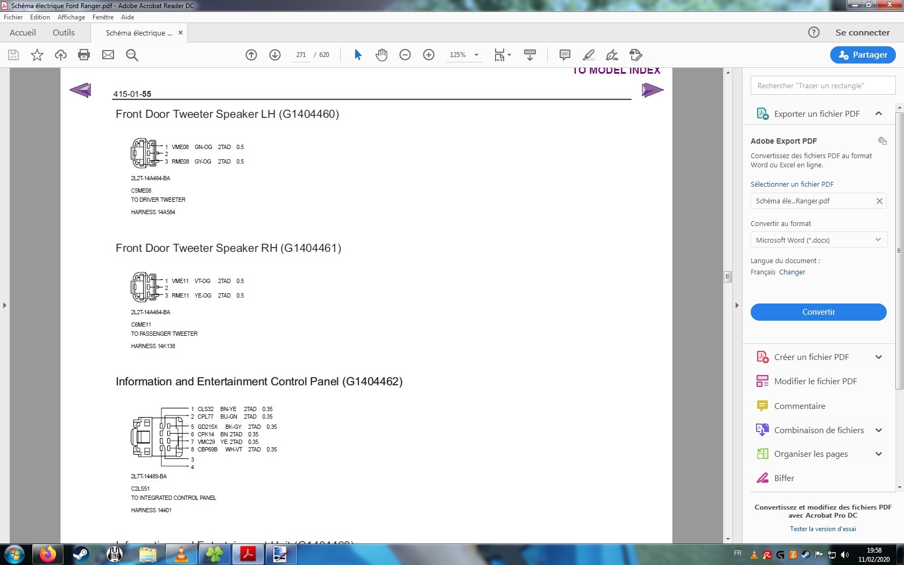Viewport: 904px width, 565px height.
Task: Choose the arrow selection tool
Action: click(358, 55)
